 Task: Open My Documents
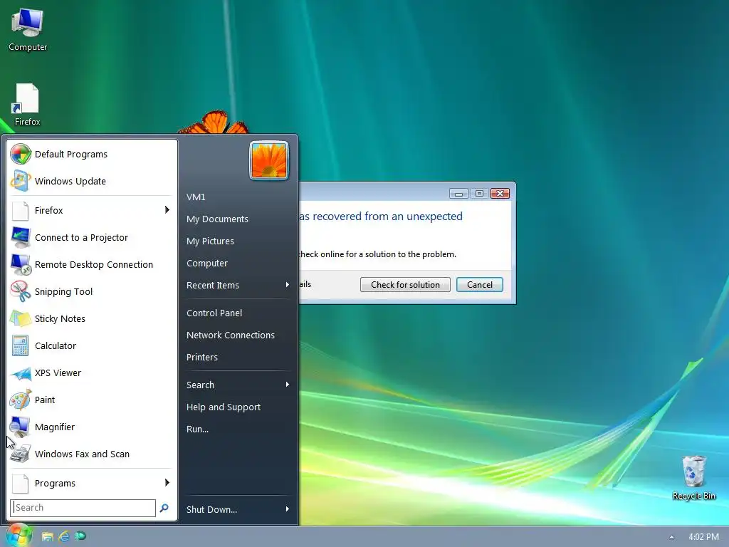(217, 219)
